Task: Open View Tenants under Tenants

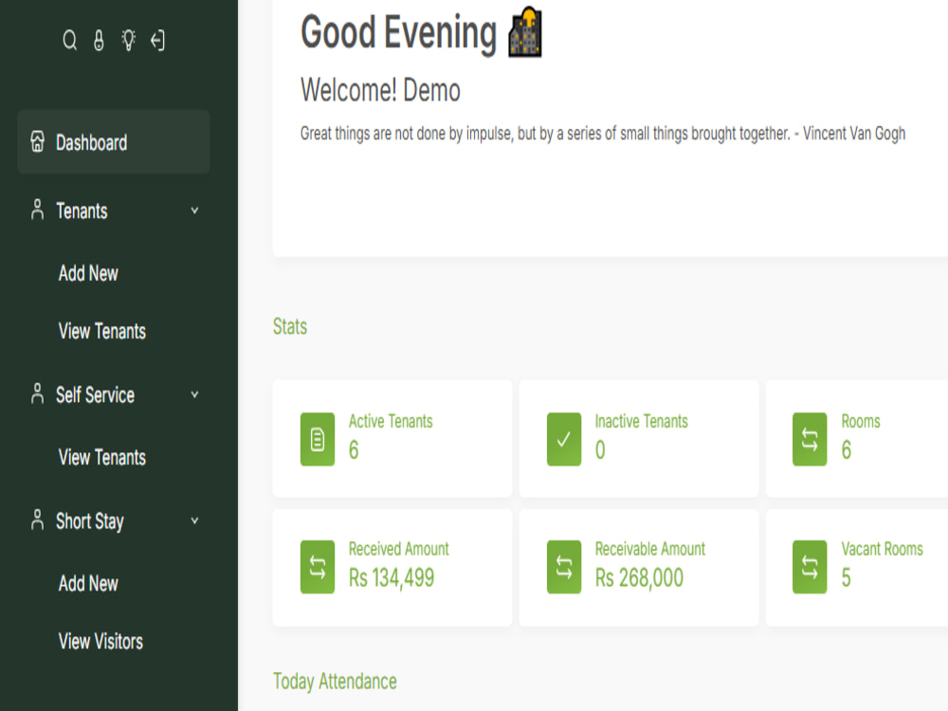Action: (102, 331)
